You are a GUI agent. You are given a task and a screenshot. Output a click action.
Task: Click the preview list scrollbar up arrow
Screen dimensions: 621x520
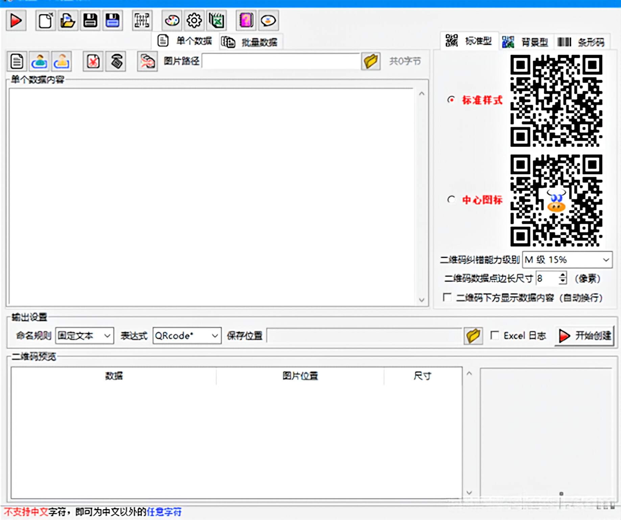tap(469, 373)
